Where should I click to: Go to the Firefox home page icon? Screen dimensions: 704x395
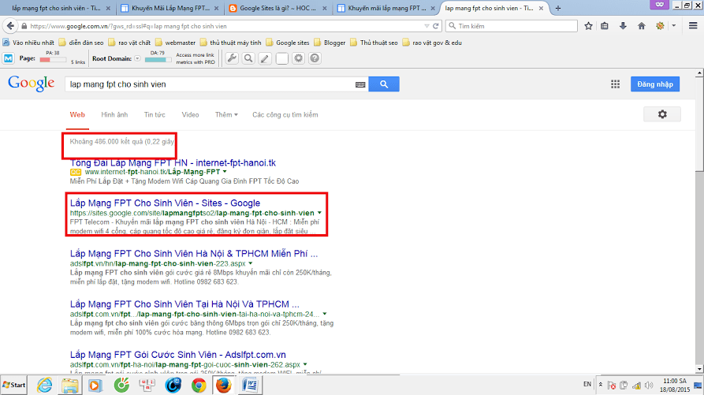(642, 26)
